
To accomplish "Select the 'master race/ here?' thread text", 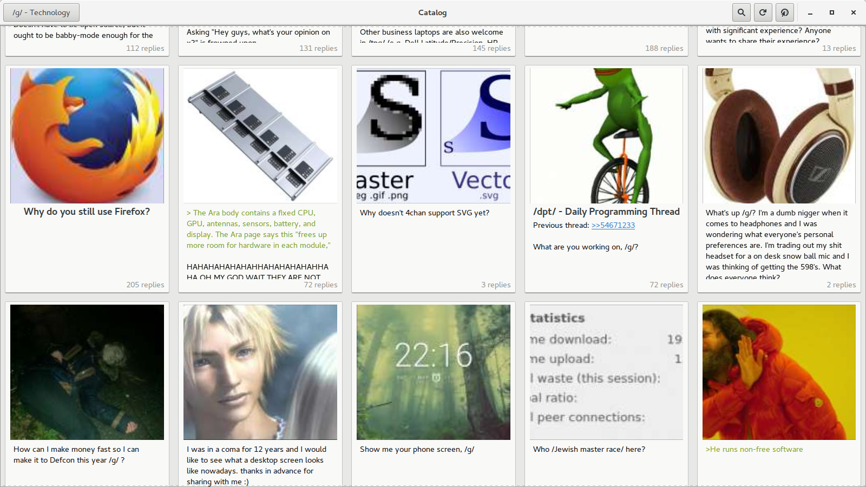I will click(589, 449).
